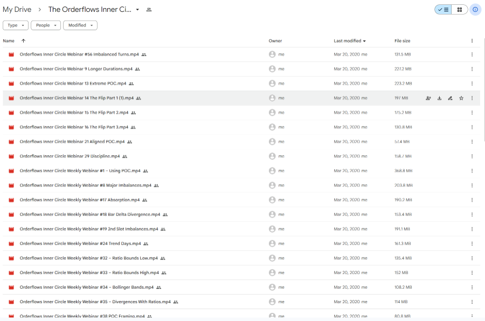This screenshot has height=321, width=485.
Task: Click the video file icon for Webinar 29 Discipline
Action: coord(10,156)
